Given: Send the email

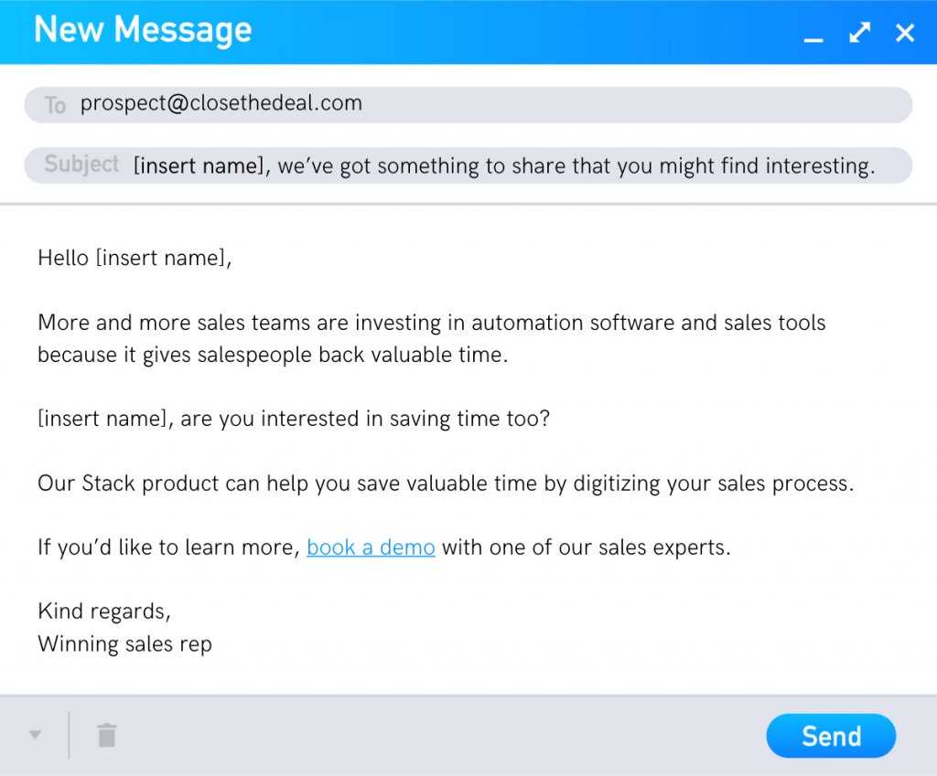Looking at the screenshot, I should (830, 735).
